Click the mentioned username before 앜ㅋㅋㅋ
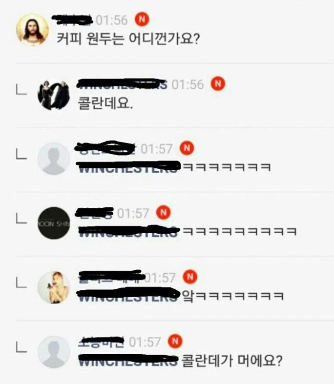334x384 pixels. click(x=127, y=295)
